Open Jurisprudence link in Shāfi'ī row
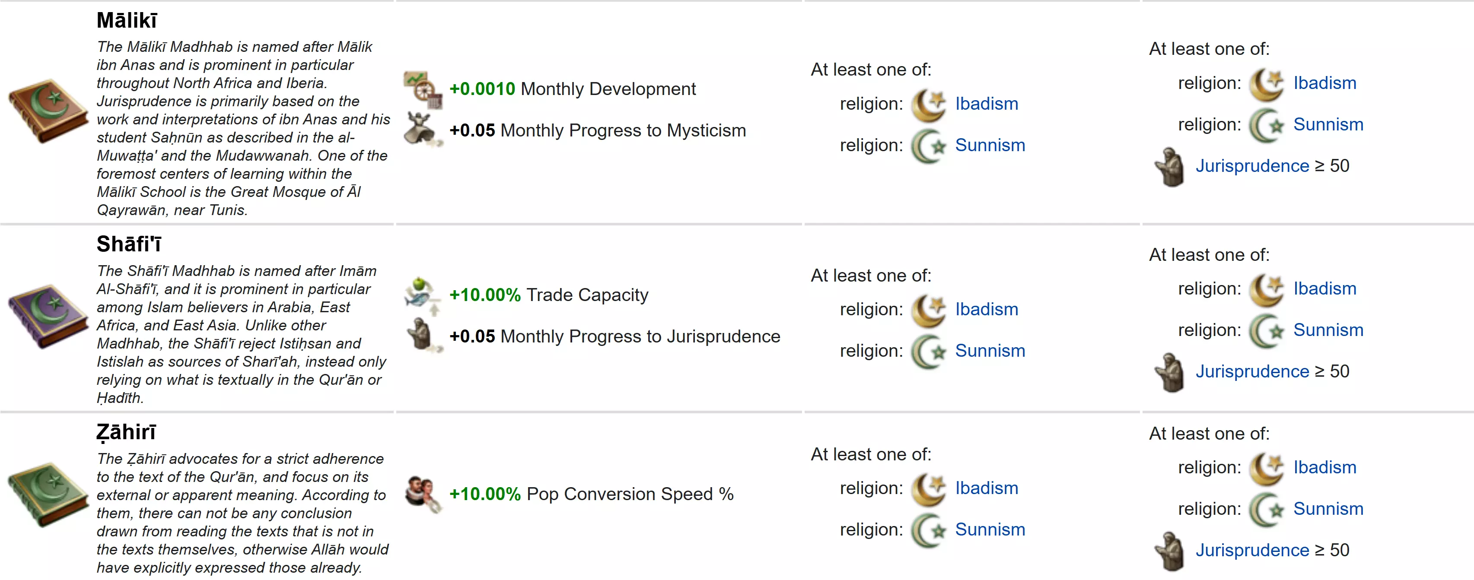1474x580 pixels. (x=1252, y=372)
